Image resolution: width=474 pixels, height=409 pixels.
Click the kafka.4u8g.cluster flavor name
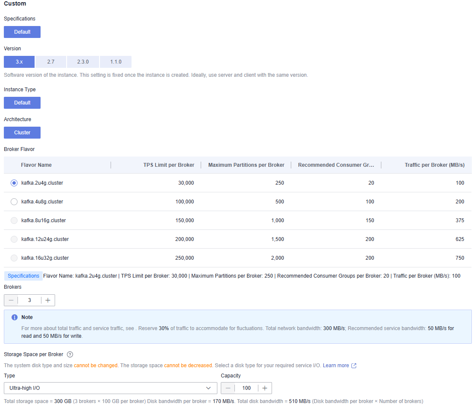(x=42, y=202)
